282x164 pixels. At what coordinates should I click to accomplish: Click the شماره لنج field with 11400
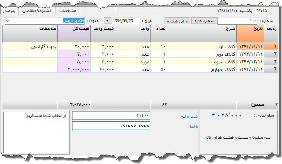(111, 115)
